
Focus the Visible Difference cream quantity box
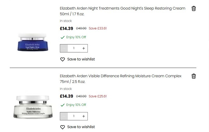74,116
